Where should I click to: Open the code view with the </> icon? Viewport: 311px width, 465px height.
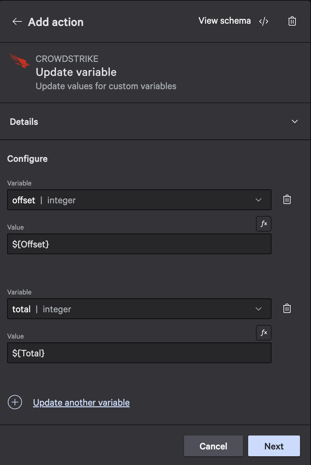[x=264, y=21]
